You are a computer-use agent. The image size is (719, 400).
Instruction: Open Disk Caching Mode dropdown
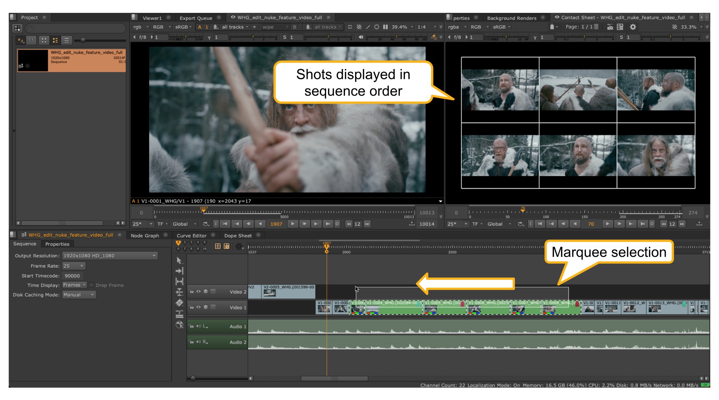pos(78,295)
